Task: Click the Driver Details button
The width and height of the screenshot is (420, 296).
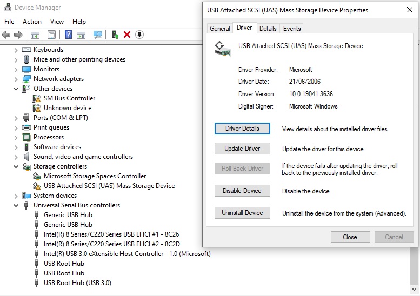Action: pos(242,129)
